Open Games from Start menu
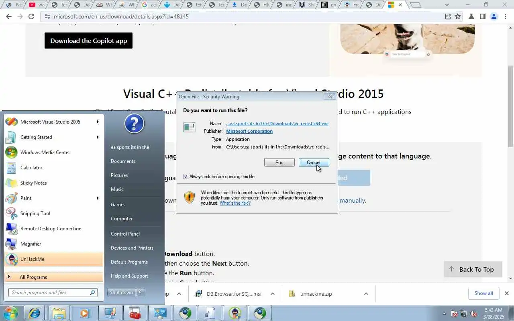514x321 pixels. click(118, 205)
